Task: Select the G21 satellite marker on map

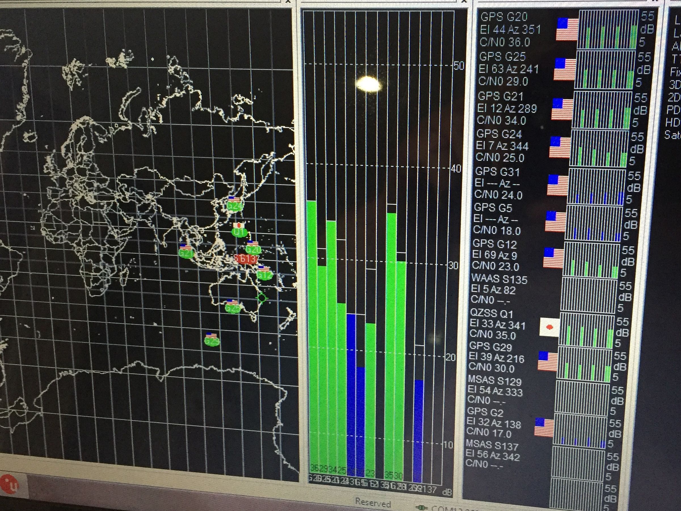Action: [186, 253]
